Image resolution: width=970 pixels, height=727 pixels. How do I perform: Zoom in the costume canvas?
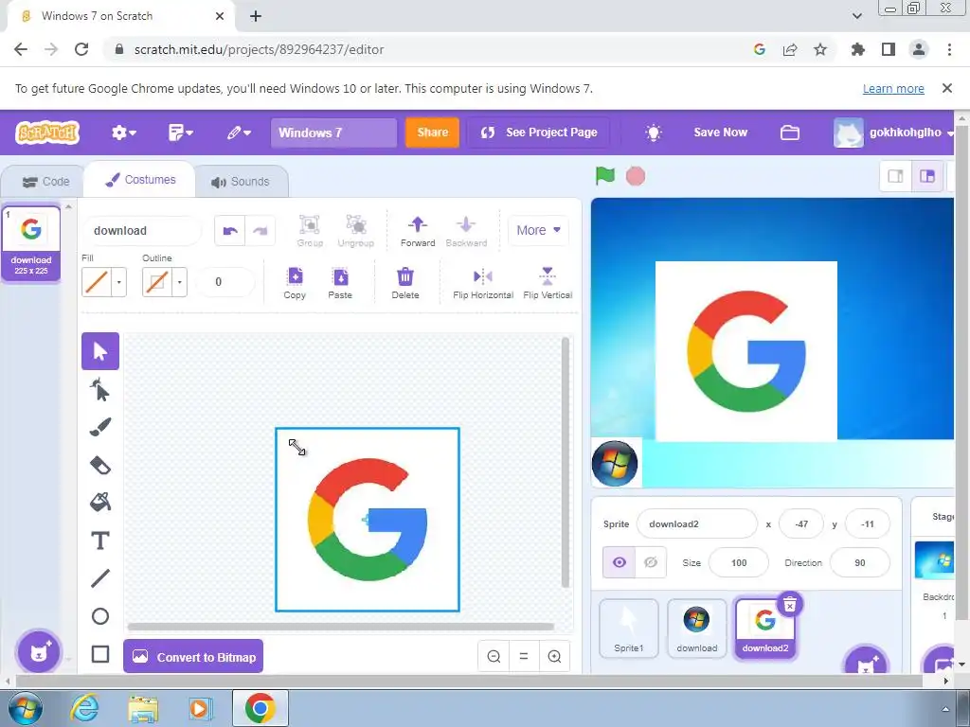click(x=554, y=657)
